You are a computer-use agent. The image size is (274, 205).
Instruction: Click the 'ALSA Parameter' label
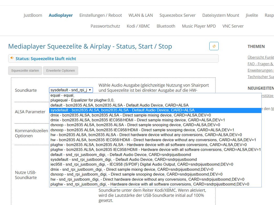click(x=30, y=112)
